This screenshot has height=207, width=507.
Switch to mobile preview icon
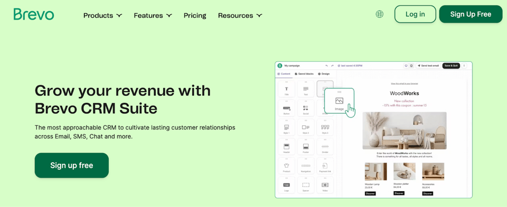click(411, 65)
